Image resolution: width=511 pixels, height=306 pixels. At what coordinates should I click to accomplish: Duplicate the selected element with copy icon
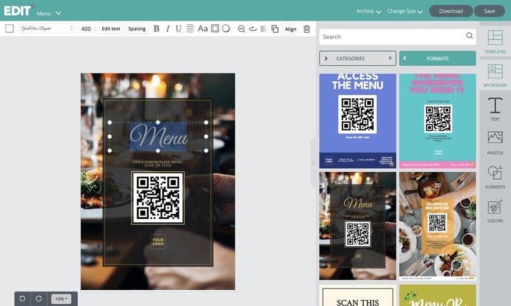(x=275, y=29)
